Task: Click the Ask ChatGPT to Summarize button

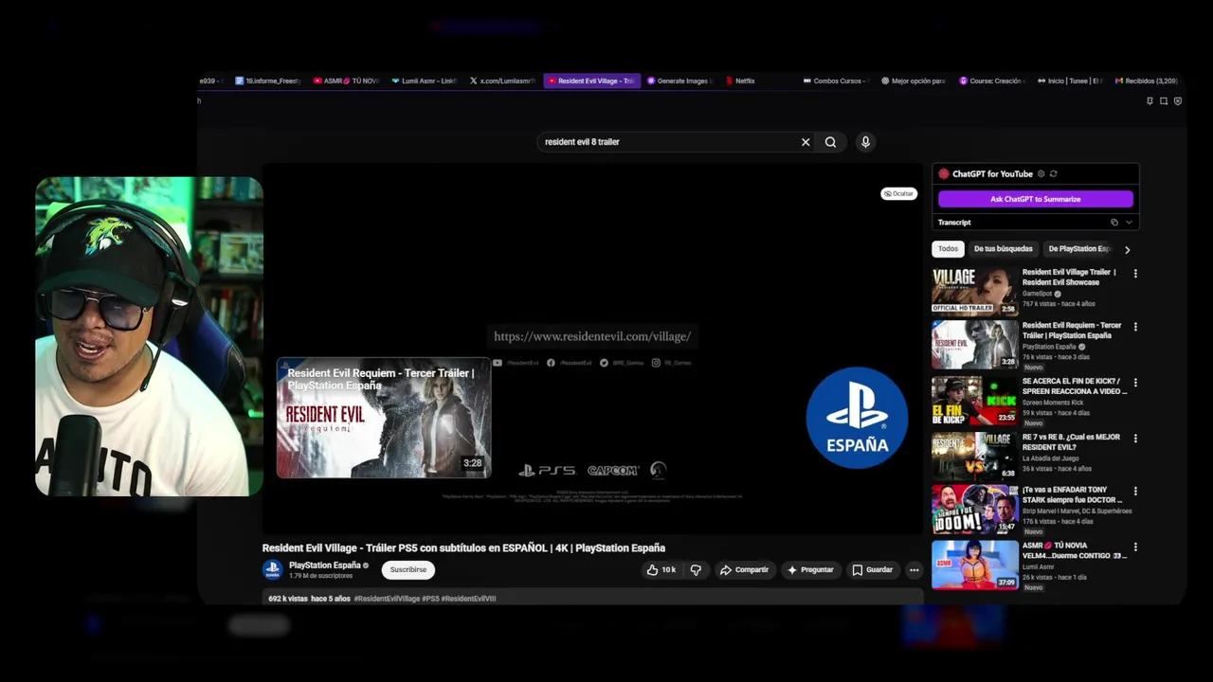Action: [1035, 199]
